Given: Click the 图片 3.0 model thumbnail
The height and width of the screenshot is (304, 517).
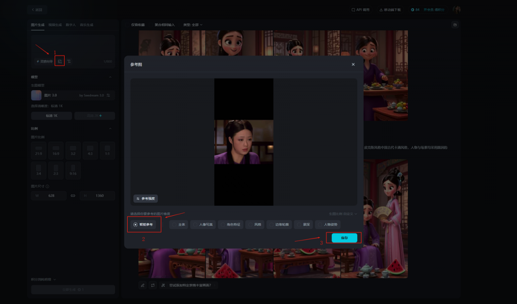Looking at the screenshot, I should [36, 95].
